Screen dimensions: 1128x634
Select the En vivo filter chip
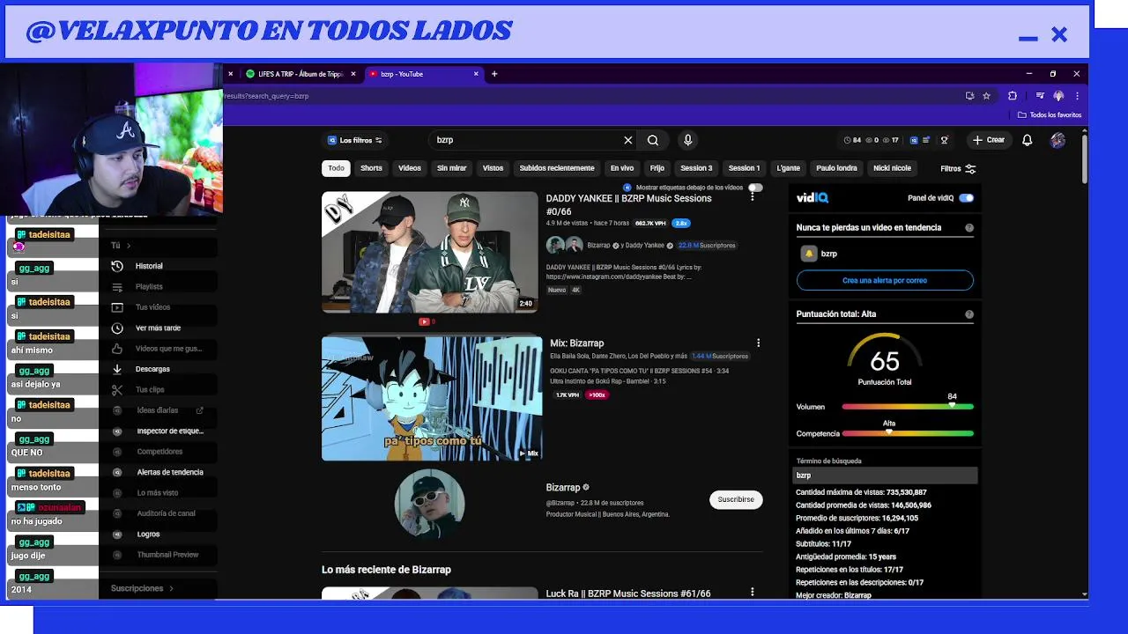(x=622, y=168)
